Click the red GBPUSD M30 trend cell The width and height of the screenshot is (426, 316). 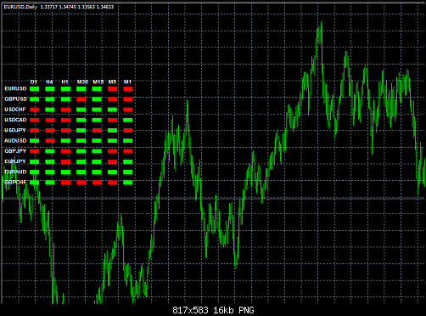click(x=81, y=99)
